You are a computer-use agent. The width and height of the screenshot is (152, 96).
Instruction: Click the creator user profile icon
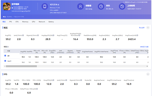(x=80, y=7)
